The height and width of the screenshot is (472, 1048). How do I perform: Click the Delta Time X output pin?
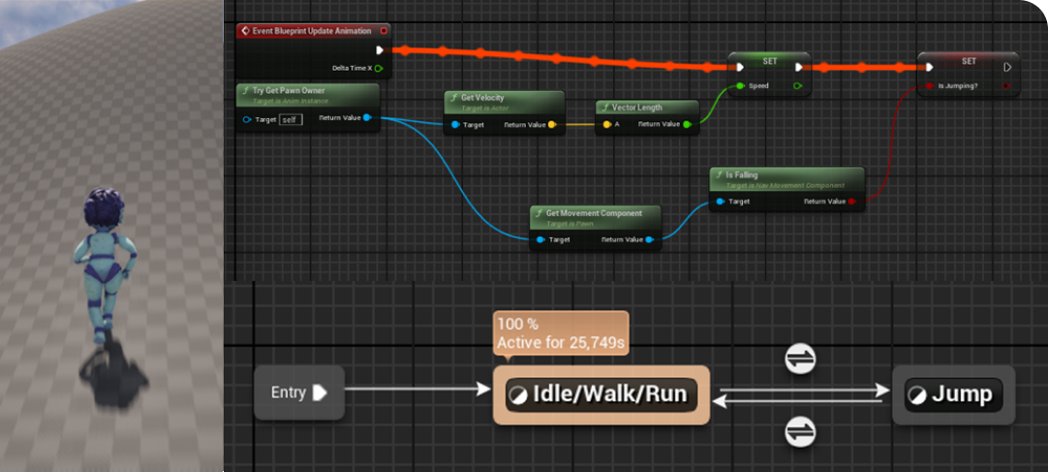coord(379,68)
